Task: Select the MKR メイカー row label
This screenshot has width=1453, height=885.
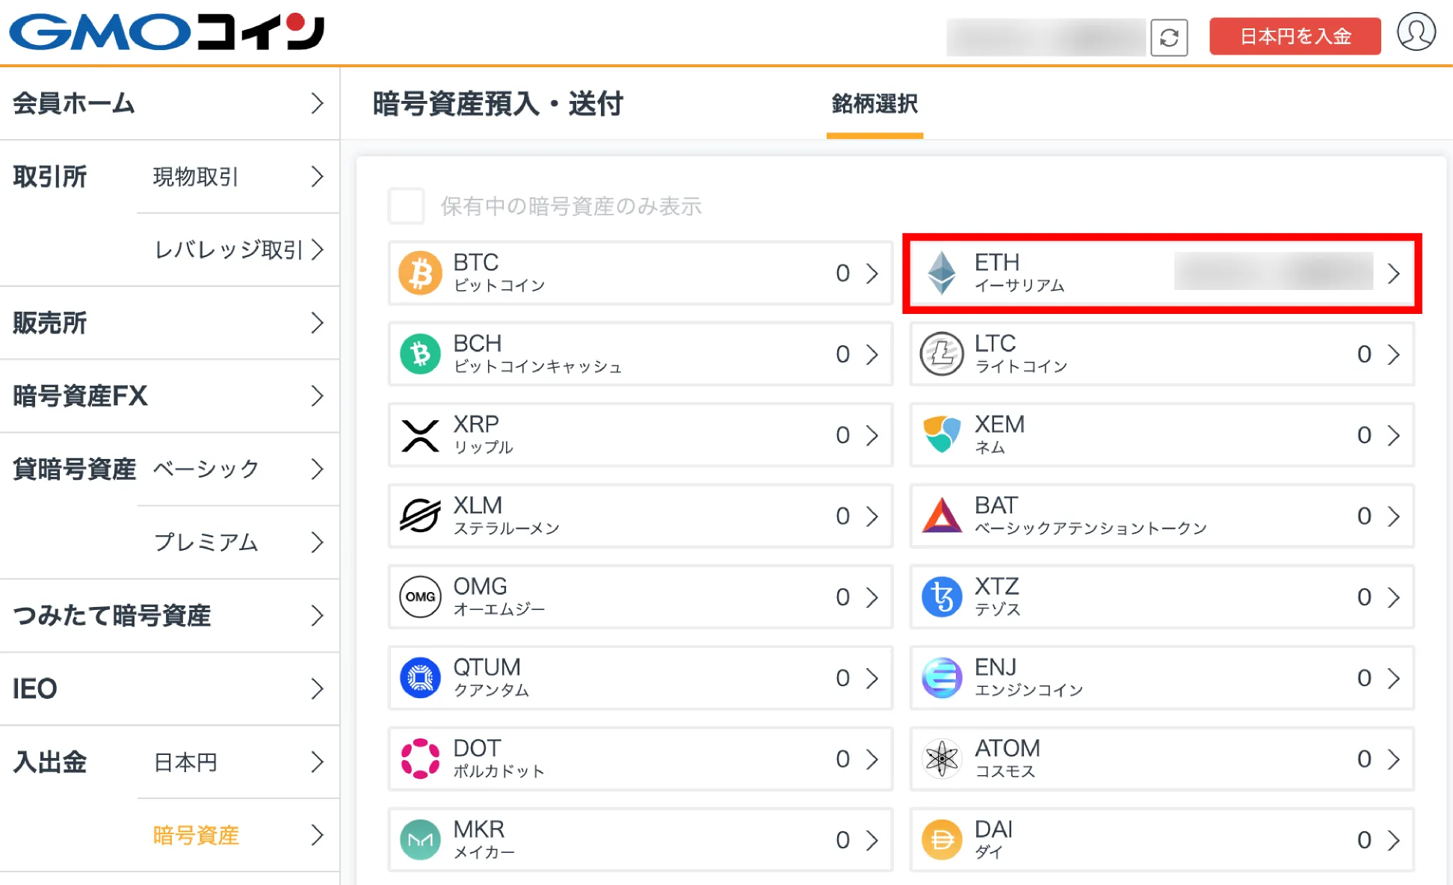Action: (484, 840)
